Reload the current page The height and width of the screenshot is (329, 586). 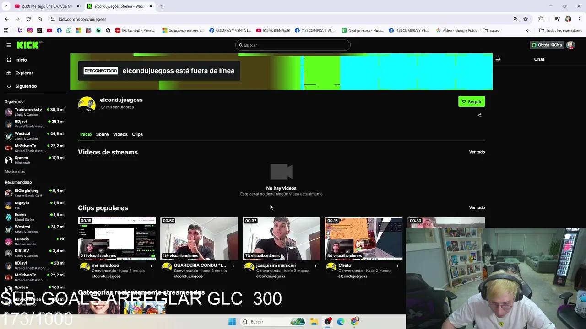coord(28,19)
